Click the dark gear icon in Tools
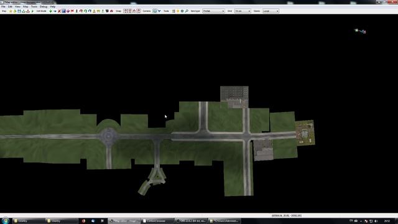Viewport: 398px width, 224px height. pos(182,11)
